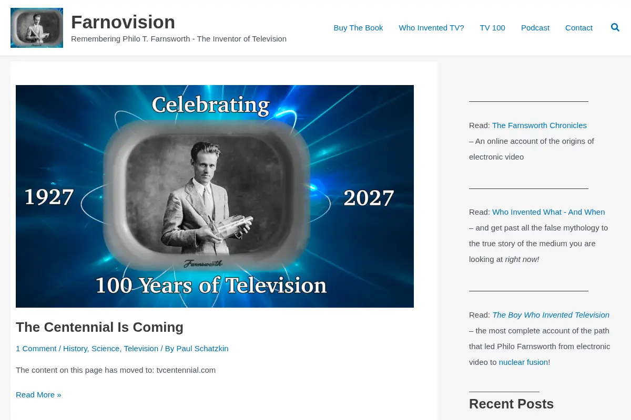Open the search magnifier icon

[615, 27]
